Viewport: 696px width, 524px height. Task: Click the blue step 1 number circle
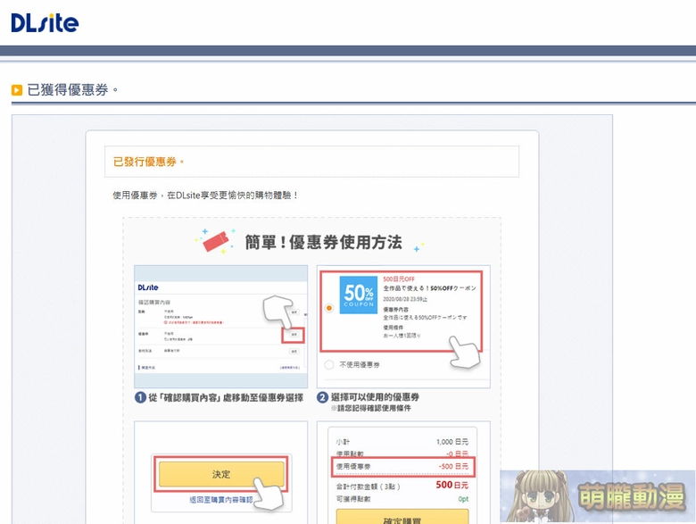pyautogui.click(x=141, y=398)
